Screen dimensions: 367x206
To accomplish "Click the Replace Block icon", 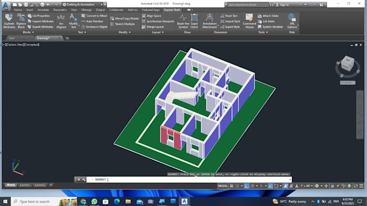I will click(21, 21).
